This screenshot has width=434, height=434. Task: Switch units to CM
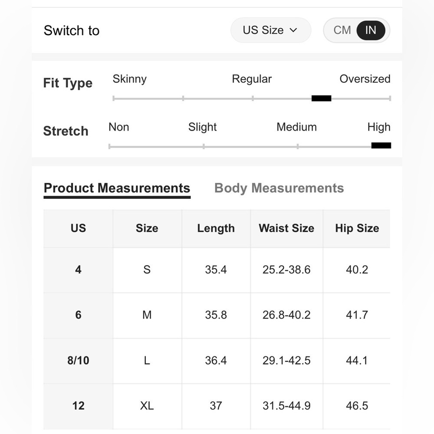pos(342,30)
